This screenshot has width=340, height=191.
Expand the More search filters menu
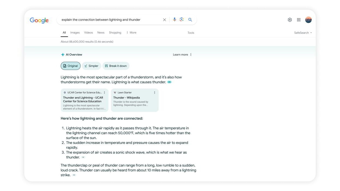pos(131,33)
